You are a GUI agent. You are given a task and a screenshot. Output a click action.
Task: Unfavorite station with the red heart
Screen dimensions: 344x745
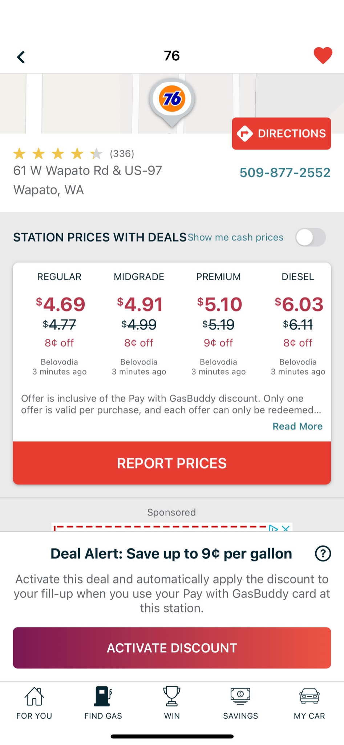[x=323, y=56]
